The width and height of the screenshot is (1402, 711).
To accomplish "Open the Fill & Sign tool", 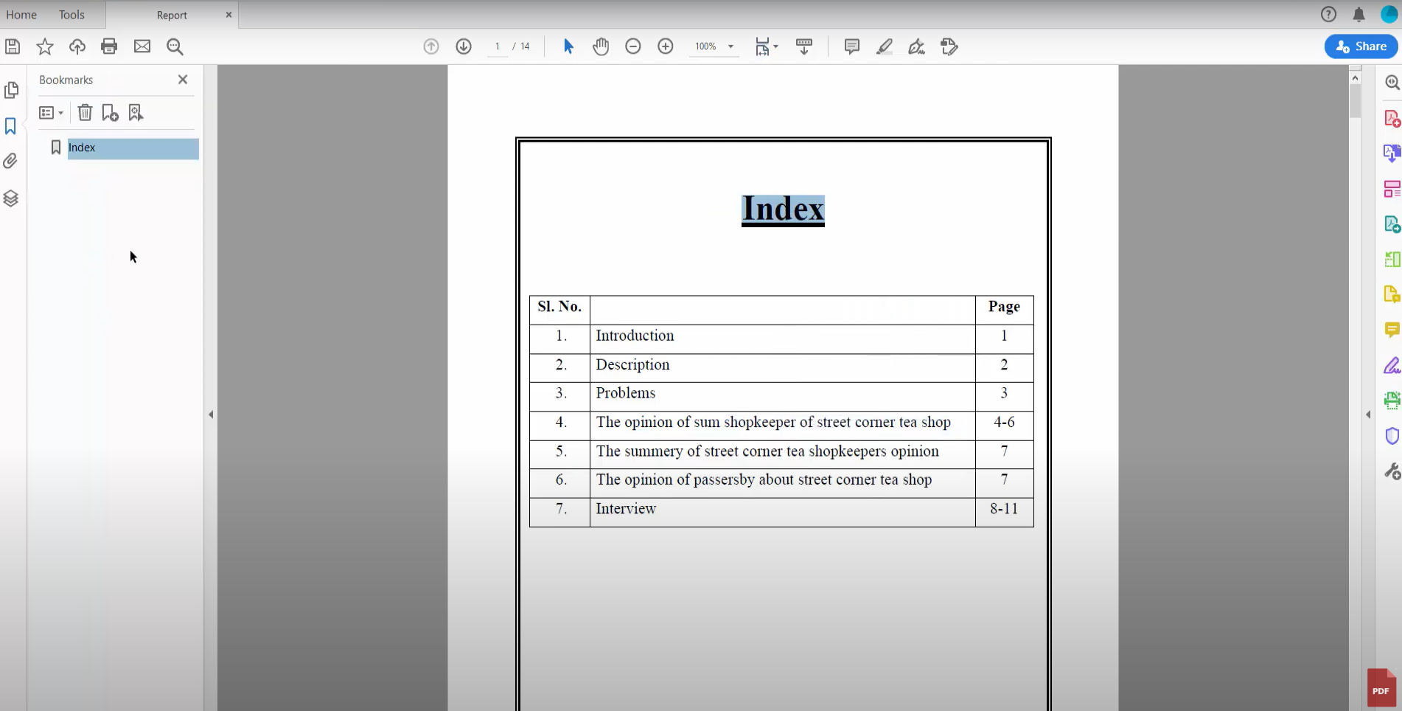I will tap(916, 46).
